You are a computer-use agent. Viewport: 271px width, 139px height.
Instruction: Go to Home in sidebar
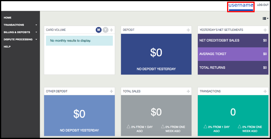pyautogui.click(x=8, y=18)
